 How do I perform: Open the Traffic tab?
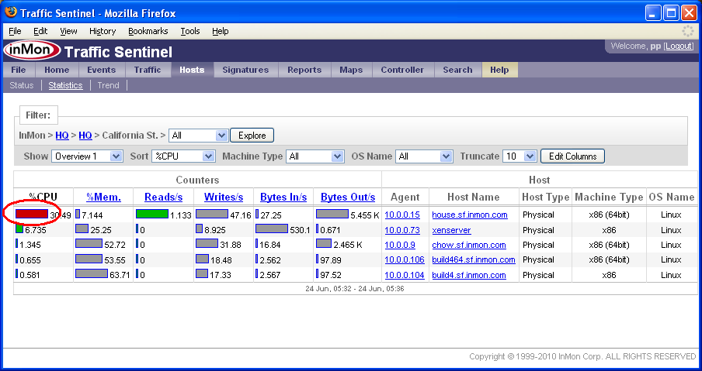(x=148, y=70)
